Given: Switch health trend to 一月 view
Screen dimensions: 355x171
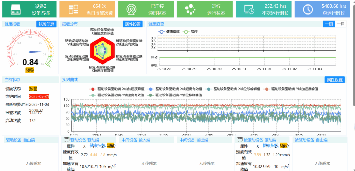Looking at the screenshot, I should pyautogui.click(x=340, y=24).
